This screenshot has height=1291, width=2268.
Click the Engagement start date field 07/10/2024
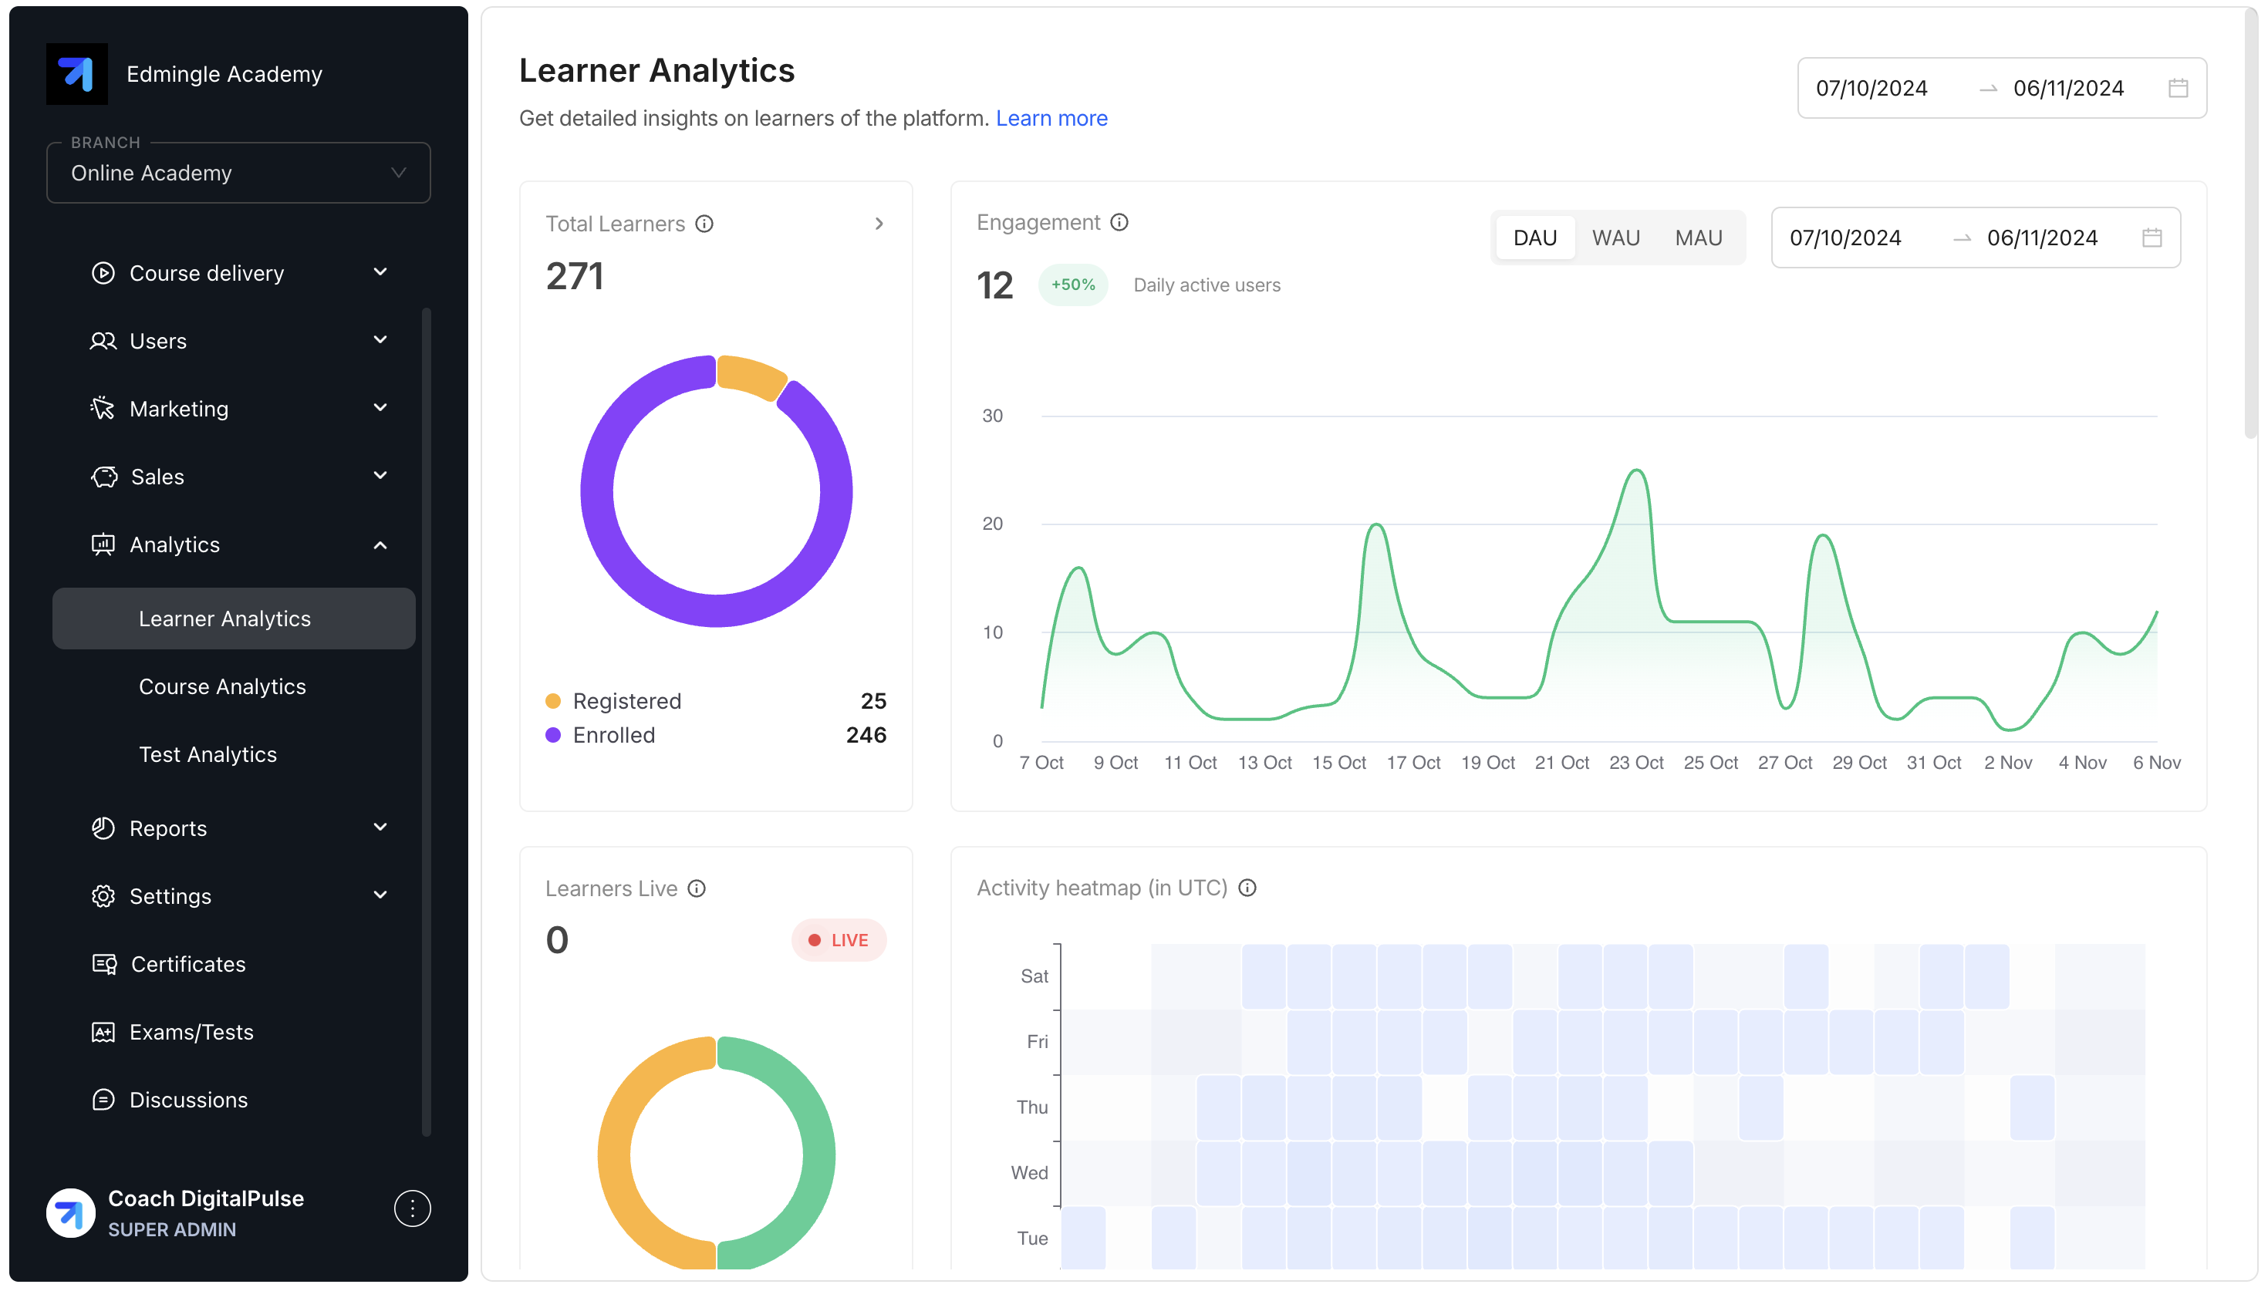(1845, 238)
